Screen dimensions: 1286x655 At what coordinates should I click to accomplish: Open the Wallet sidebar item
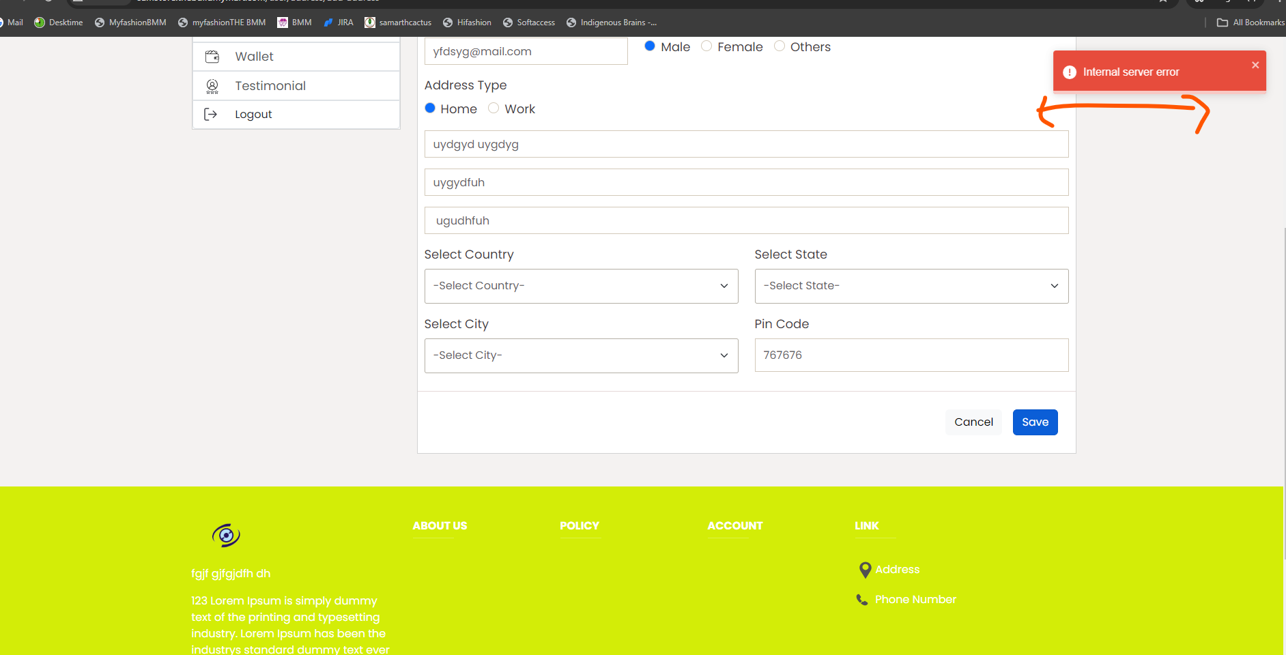point(296,57)
